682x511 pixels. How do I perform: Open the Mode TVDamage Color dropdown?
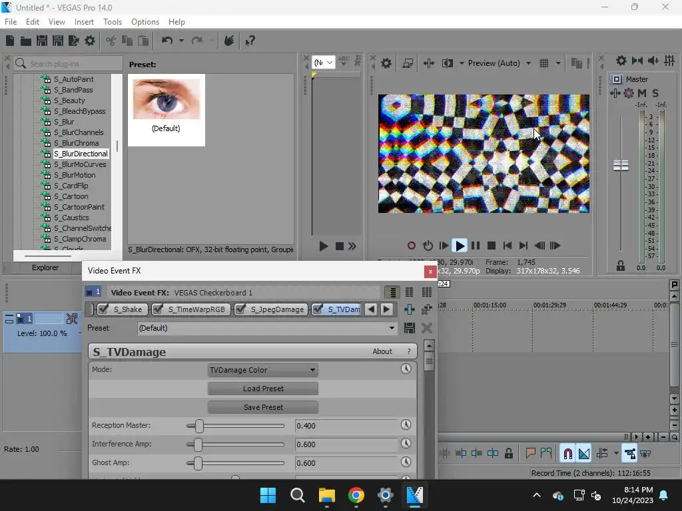point(262,370)
